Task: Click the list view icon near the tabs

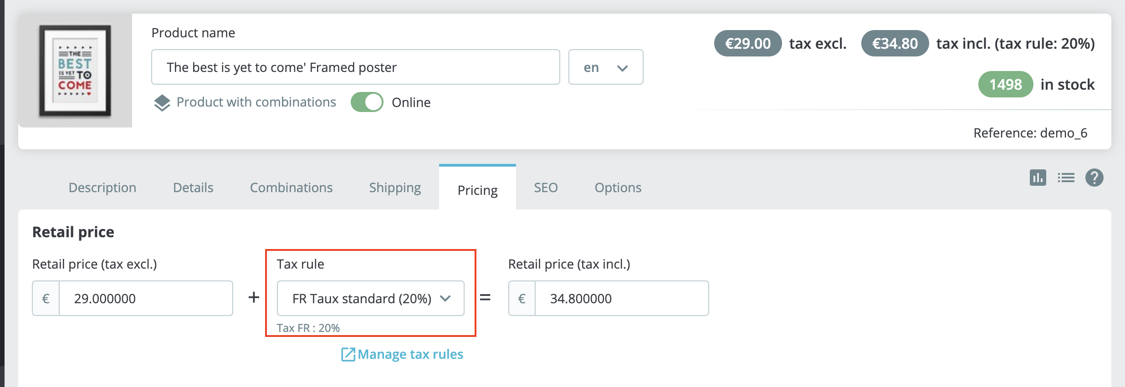Action: point(1066,178)
